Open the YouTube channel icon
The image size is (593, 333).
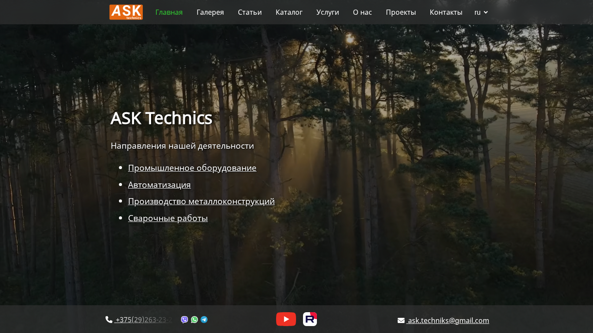[x=286, y=319]
